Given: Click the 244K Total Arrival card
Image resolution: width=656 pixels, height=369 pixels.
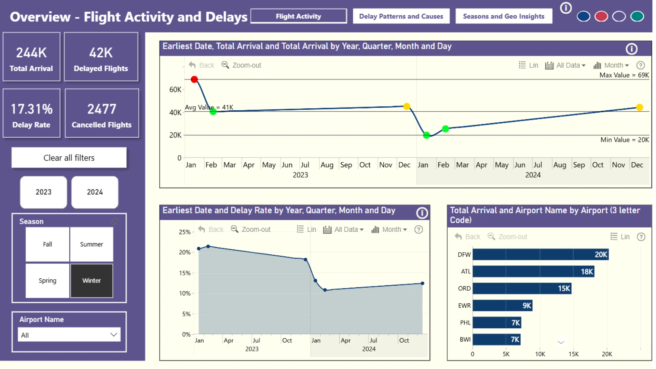Looking at the screenshot, I should pos(31,57).
